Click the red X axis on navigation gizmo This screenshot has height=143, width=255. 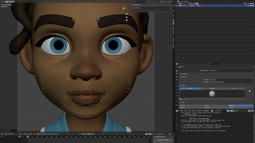(127, 8)
